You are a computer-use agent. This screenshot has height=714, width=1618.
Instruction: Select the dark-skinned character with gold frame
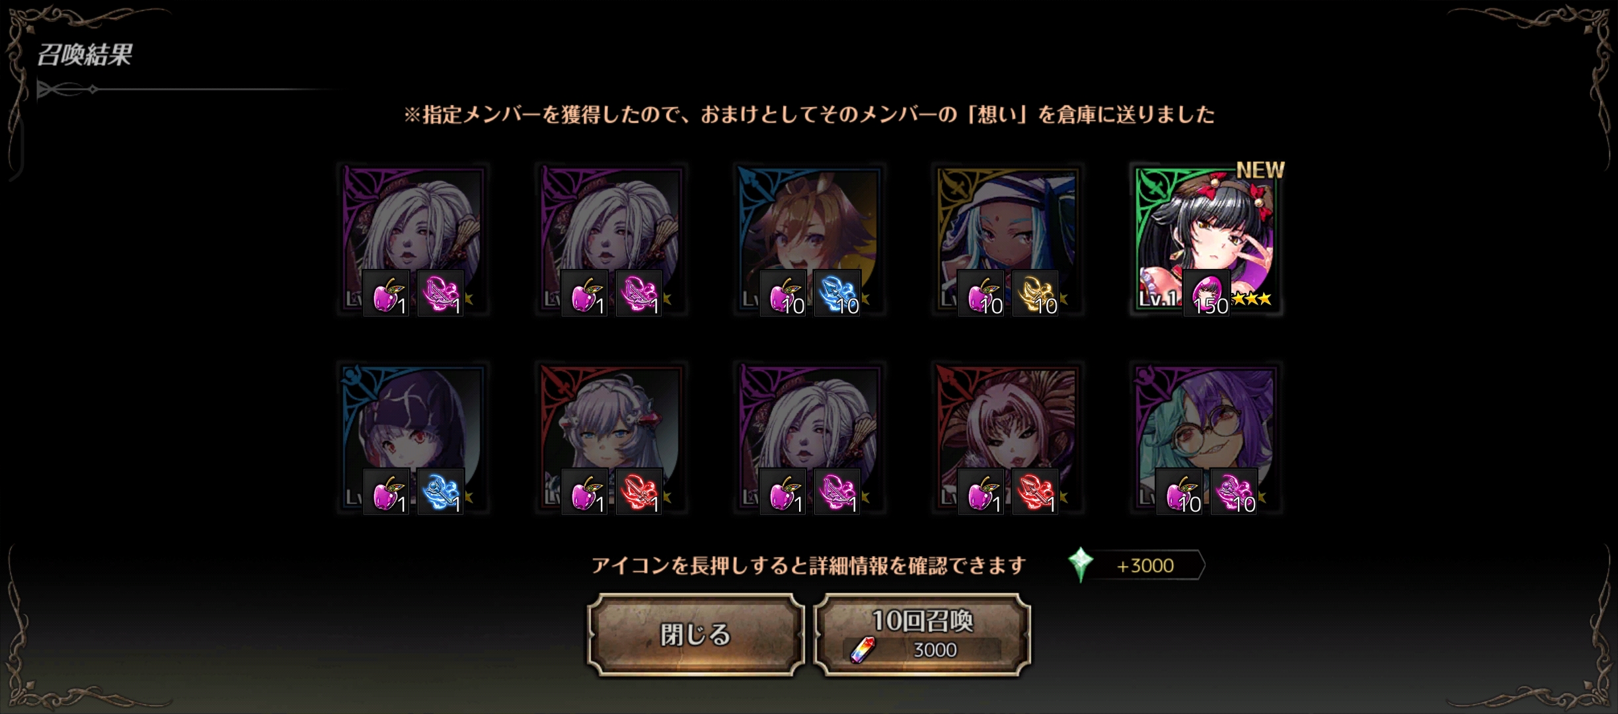(x=1008, y=239)
